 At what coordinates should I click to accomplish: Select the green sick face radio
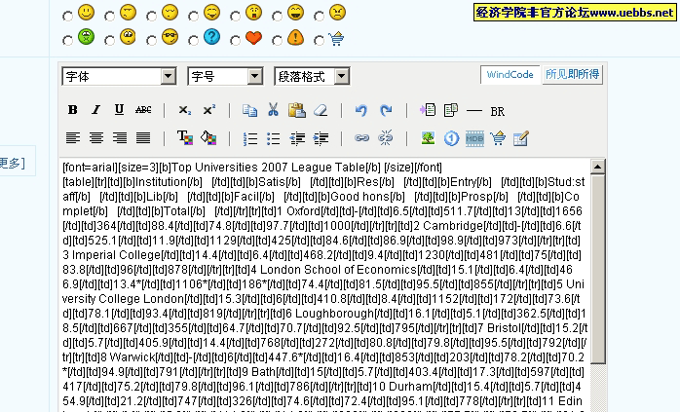(x=67, y=41)
